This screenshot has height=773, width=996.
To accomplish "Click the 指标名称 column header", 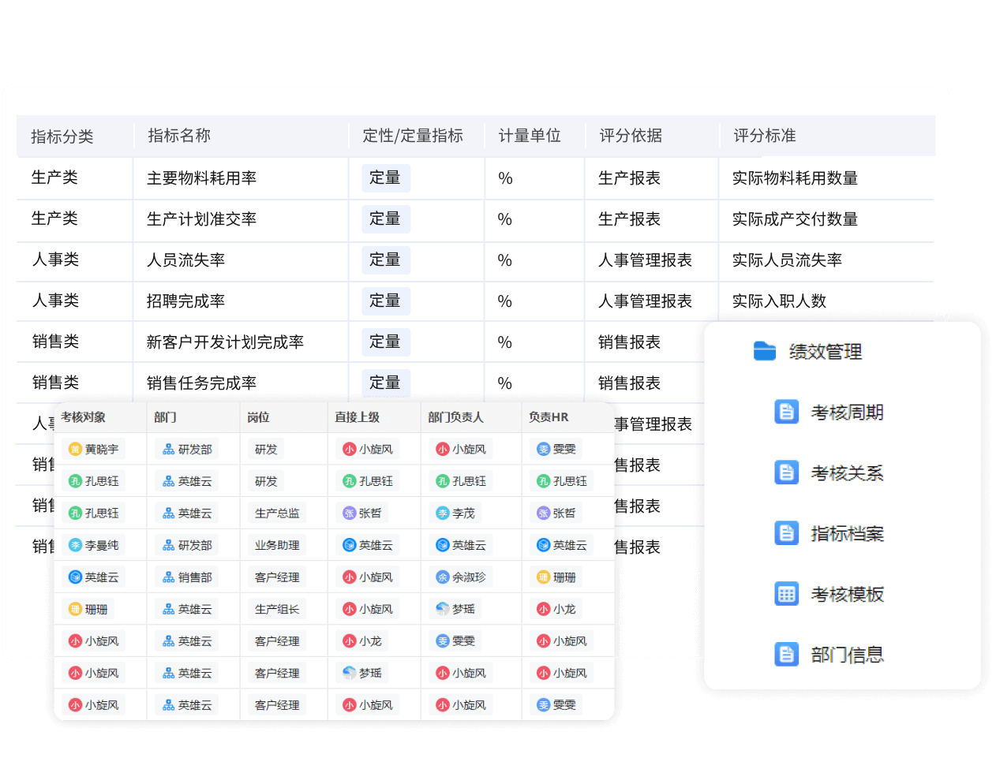I will (x=179, y=136).
